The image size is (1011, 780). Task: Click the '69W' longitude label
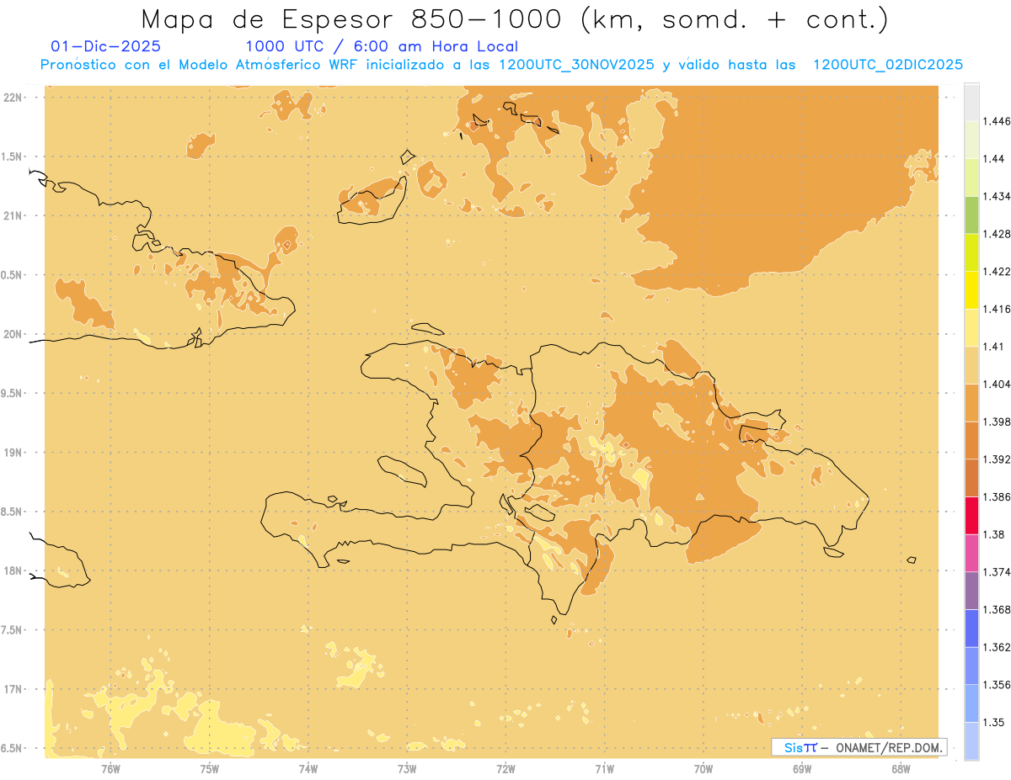[x=802, y=768]
